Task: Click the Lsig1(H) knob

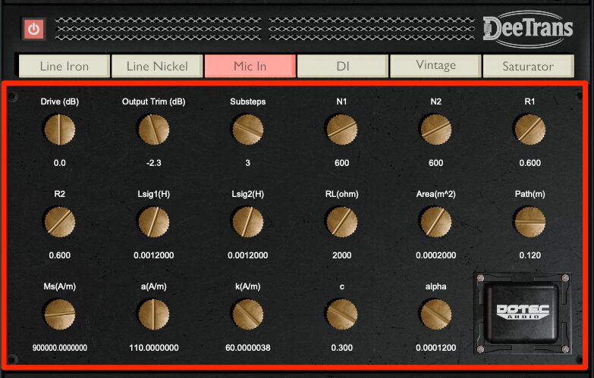Action: (154, 221)
